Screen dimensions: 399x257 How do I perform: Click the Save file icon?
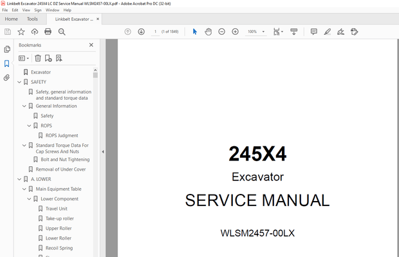8,32
